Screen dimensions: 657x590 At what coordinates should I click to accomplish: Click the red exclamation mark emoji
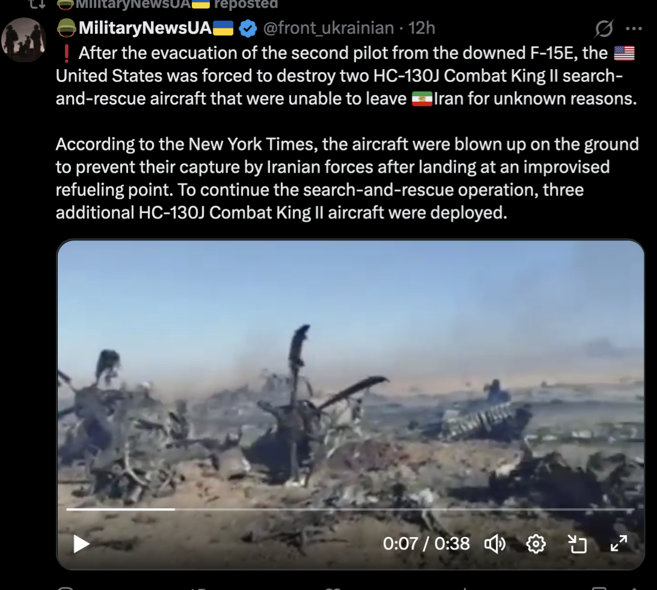click(66, 53)
